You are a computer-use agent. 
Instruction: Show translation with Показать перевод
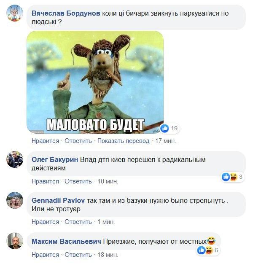(123, 141)
